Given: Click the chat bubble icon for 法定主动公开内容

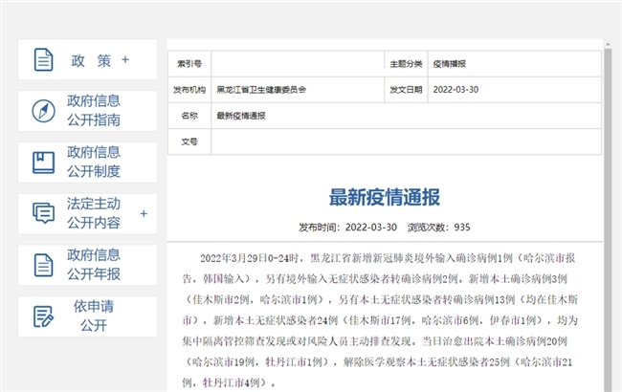Looking at the screenshot, I should click(x=44, y=213).
